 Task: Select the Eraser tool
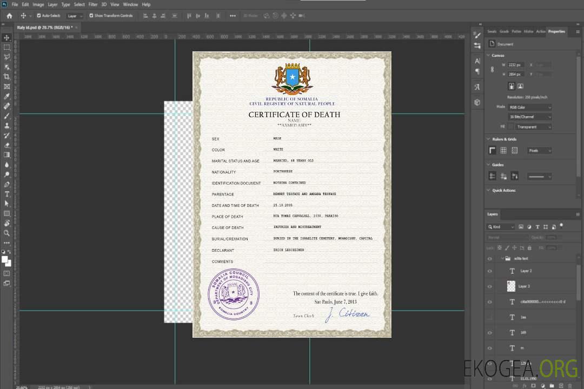[x=6, y=145]
